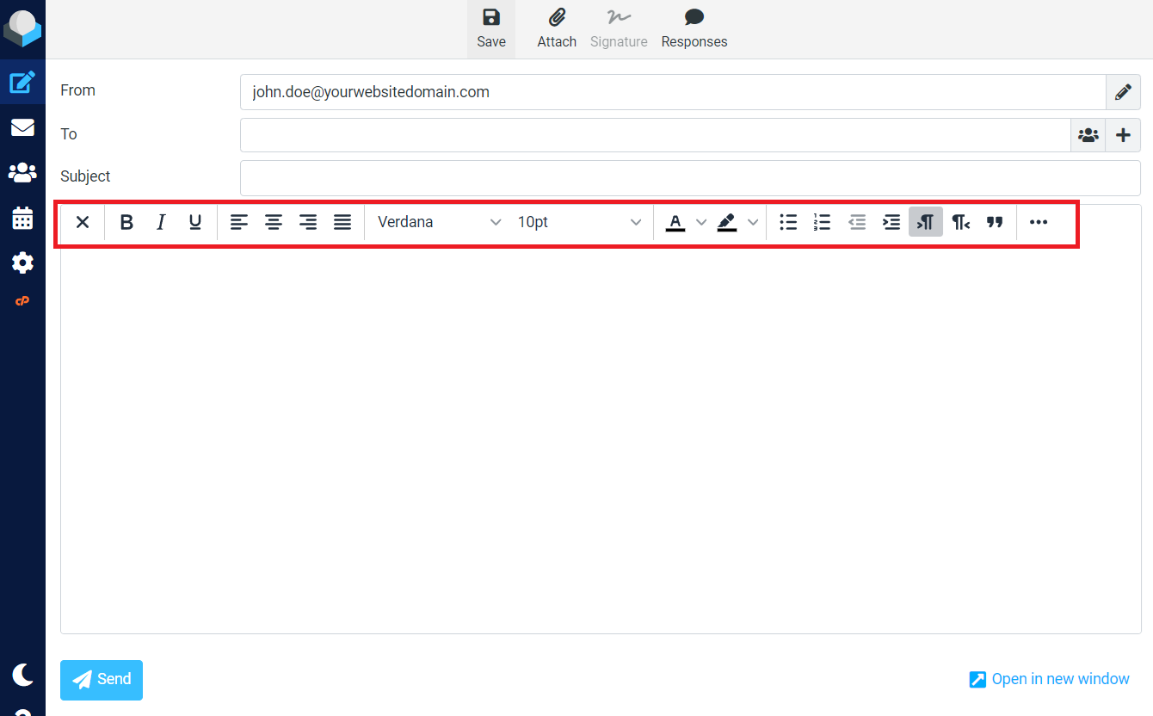The width and height of the screenshot is (1153, 716).
Task: Click the Open in new window link
Action: pyautogui.click(x=1049, y=679)
